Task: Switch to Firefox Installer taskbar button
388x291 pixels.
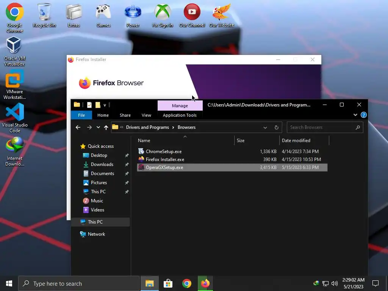Action: click(205, 283)
